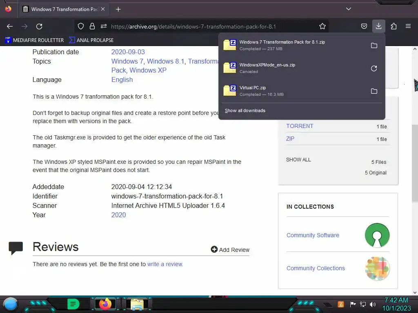Select identifier text windows-7-transformation-pack-for-8.1
418x313 pixels.
tap(167, 196)
